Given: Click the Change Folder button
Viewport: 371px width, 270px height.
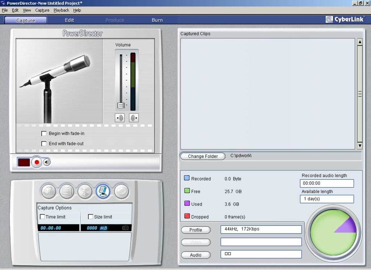Looking at the screenshot, I should [203, 156].
